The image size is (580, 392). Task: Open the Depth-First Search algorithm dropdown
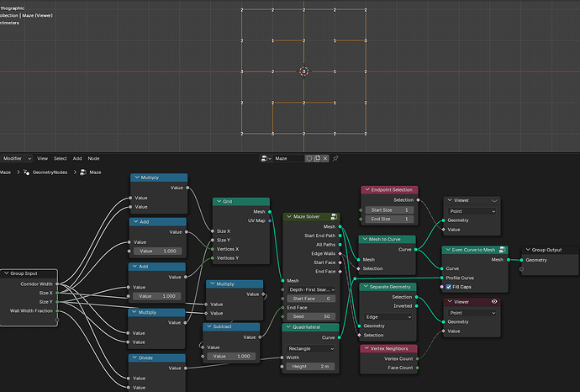pos(312,290)
